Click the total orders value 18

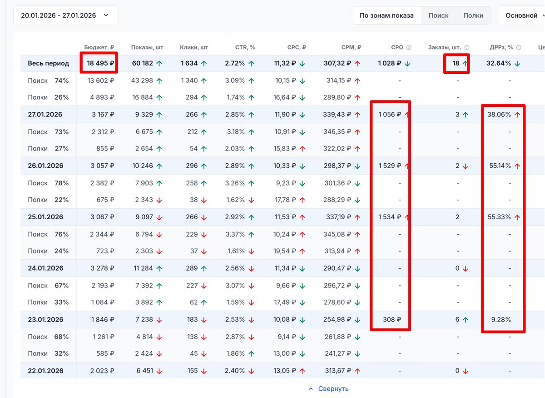point(456,64)
